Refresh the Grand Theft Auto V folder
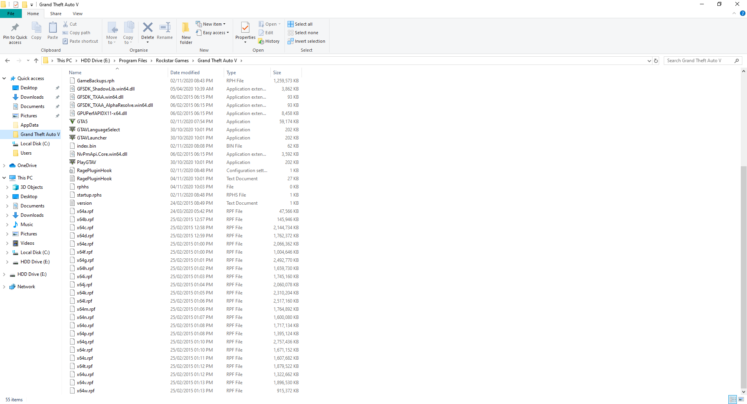 click(656, 61)
